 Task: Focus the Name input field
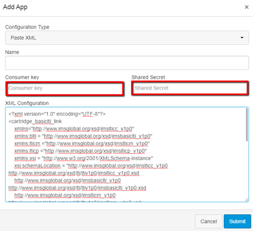pyautogui.click(x=127, y=63)
